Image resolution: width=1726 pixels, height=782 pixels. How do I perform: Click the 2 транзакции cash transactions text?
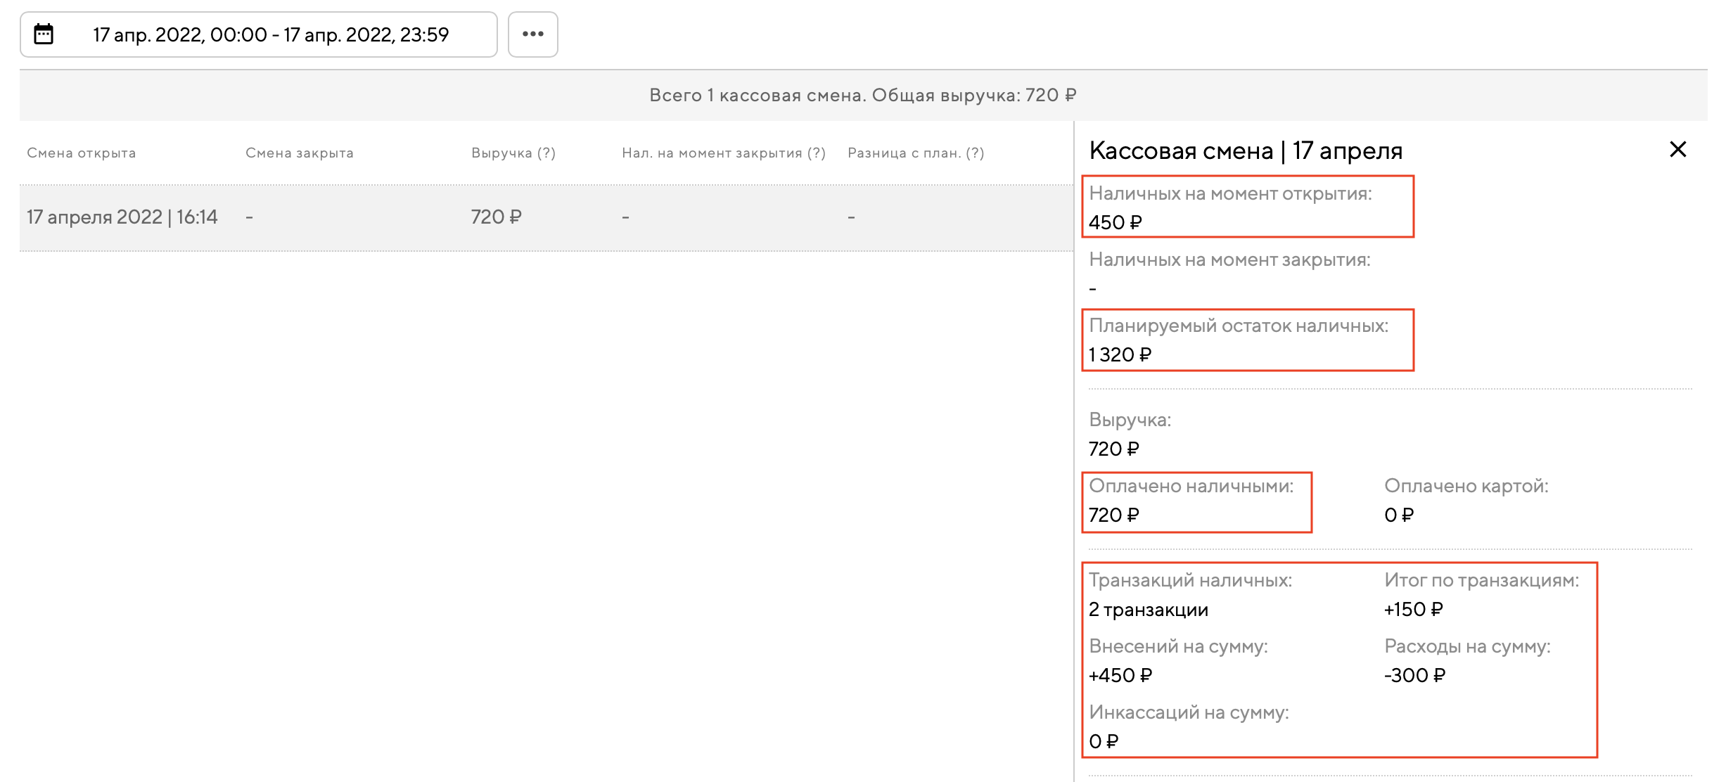point(1148,610)
